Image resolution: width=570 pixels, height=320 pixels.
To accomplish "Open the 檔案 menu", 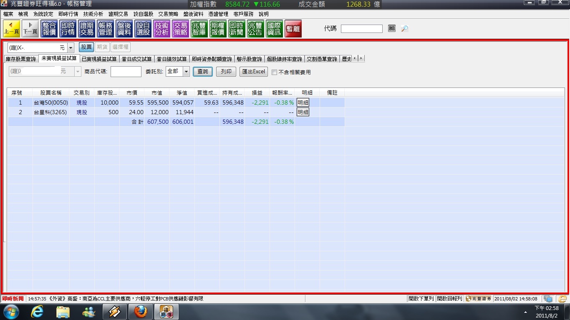I will click(8, 14).
